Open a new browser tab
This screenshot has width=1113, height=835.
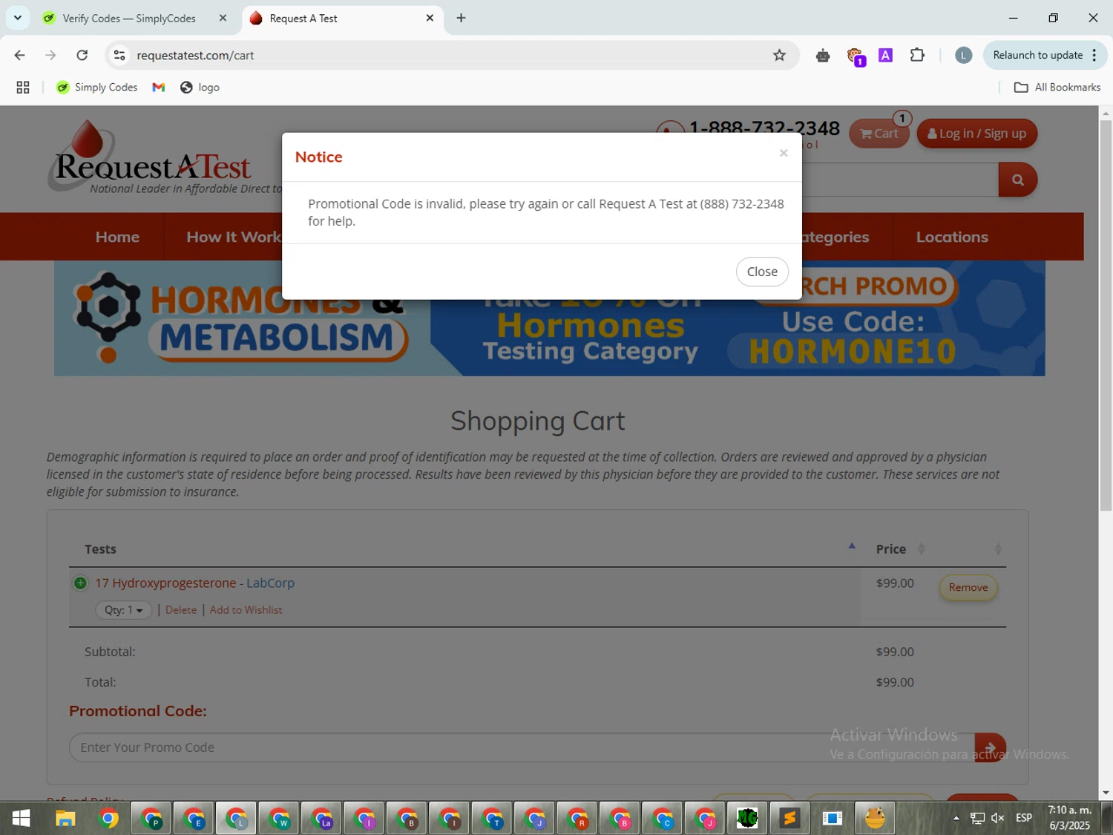(x=462, y=18)
